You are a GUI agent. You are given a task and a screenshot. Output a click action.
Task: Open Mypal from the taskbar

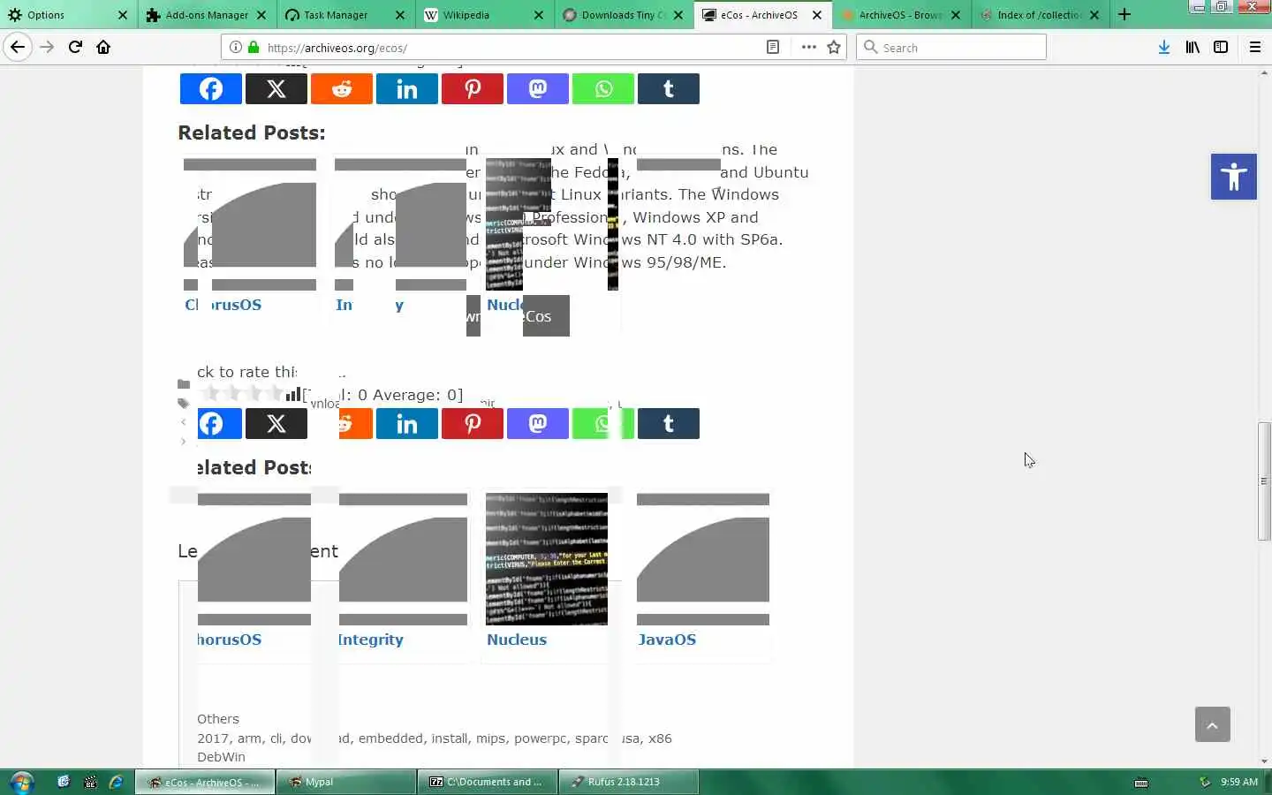click(x=346, y=782)
